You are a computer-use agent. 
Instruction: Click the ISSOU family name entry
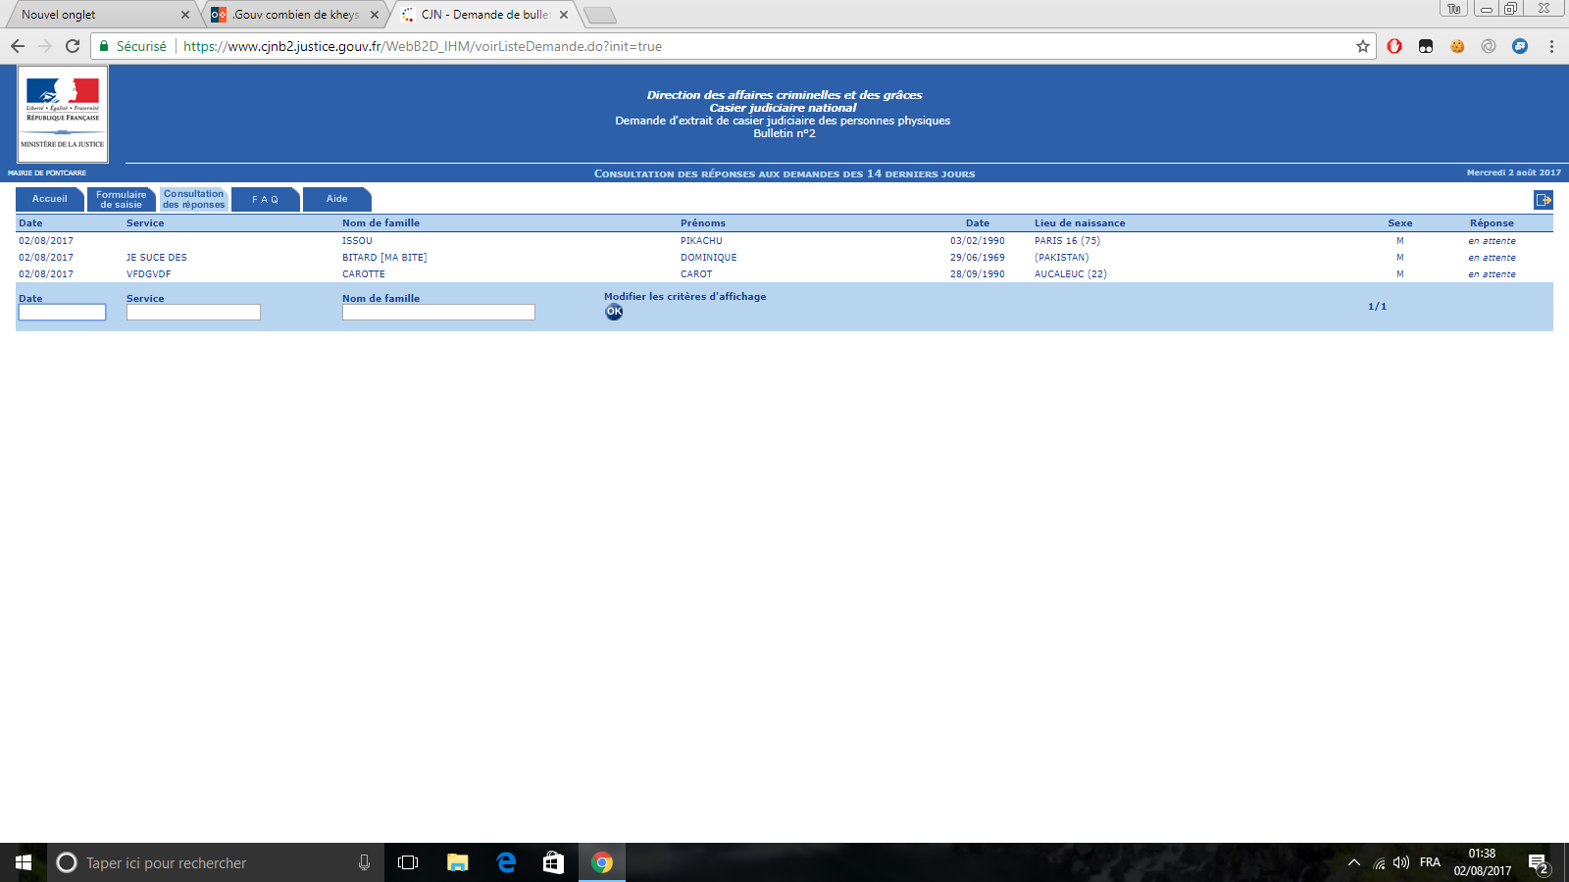357,241
